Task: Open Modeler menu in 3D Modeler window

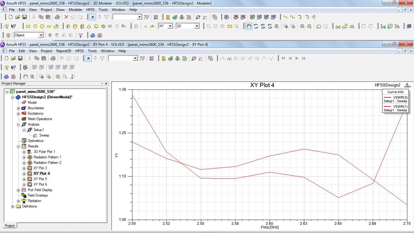Action: click(76, 10)
